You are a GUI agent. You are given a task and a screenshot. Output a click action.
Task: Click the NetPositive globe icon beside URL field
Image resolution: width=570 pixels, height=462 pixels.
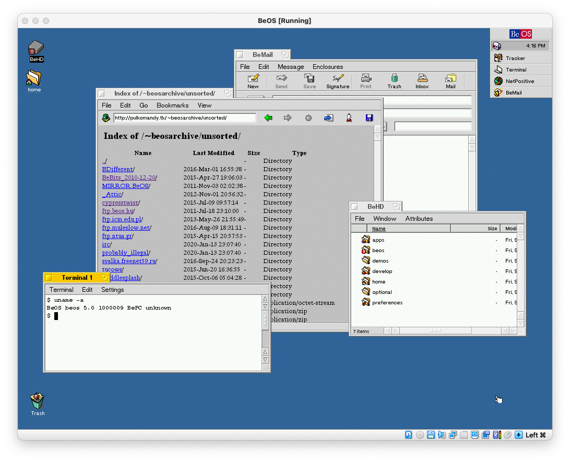(x=106, y=118)
